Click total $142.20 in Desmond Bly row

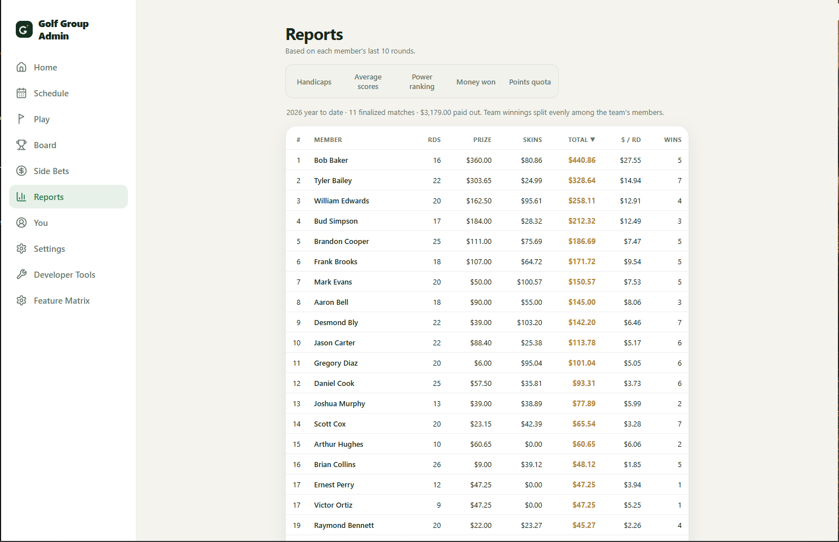582,322
